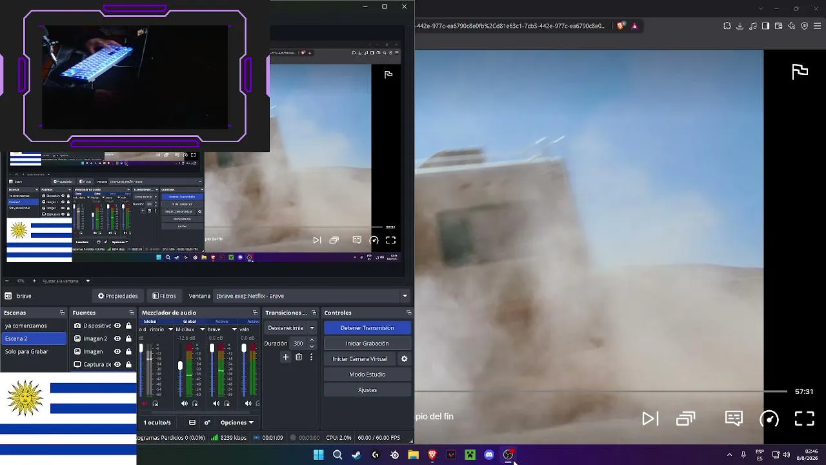Viewport: 826px width, 465px height.
Task: Add a new transition with plus icon
Action: click(x=286, y=357)
